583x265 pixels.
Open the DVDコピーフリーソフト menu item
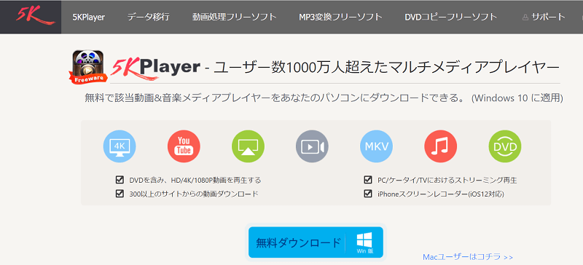(x=450, y=17)
